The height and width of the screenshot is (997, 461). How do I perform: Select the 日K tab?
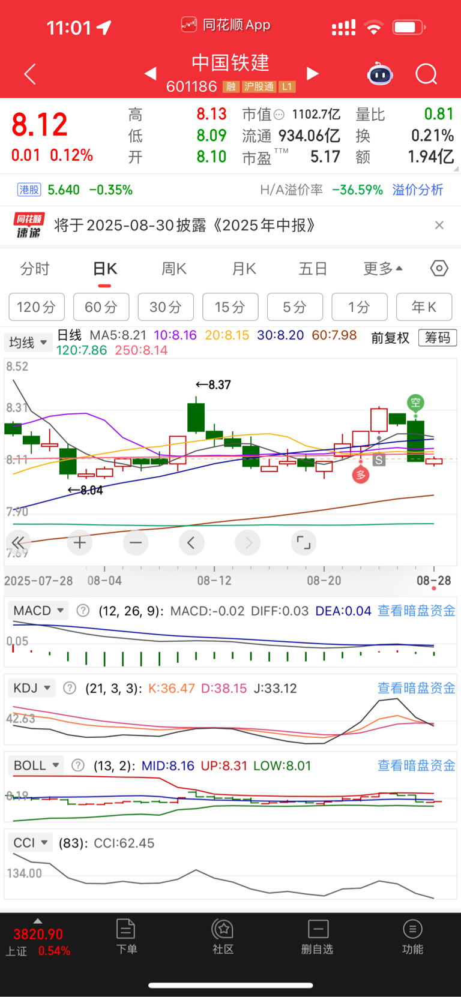[105, 268]
